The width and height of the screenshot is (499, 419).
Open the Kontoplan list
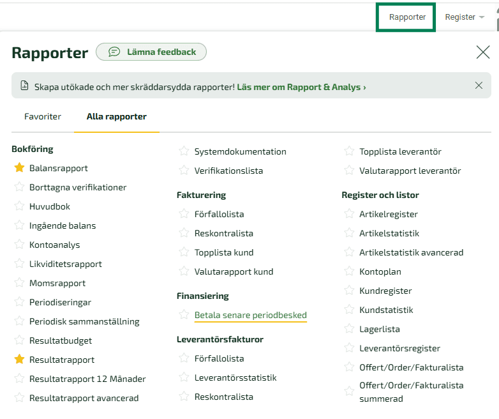click(380, 272)
